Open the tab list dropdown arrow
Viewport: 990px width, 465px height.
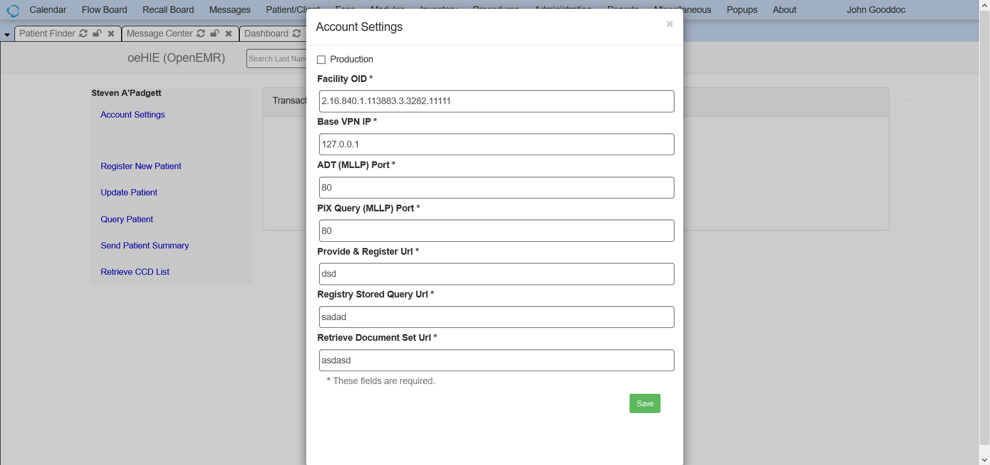tap(7, 34)
